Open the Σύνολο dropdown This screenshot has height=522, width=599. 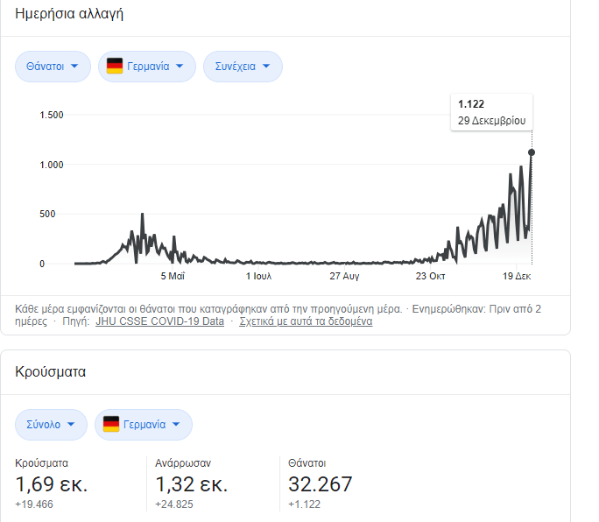tap(51, 425)
